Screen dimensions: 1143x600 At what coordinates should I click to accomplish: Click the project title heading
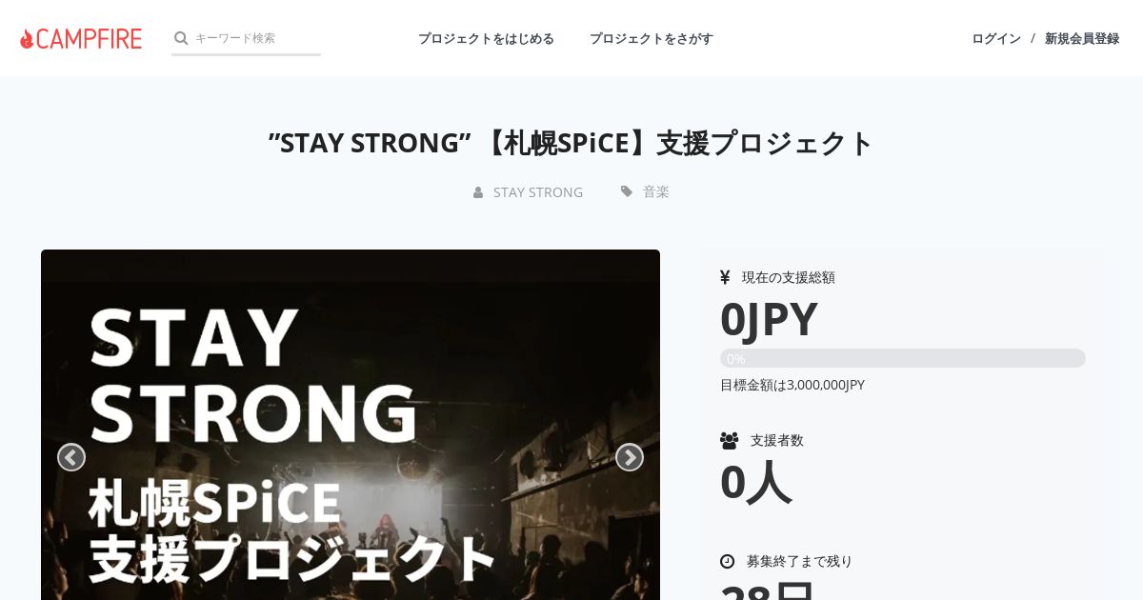(571, 143)
